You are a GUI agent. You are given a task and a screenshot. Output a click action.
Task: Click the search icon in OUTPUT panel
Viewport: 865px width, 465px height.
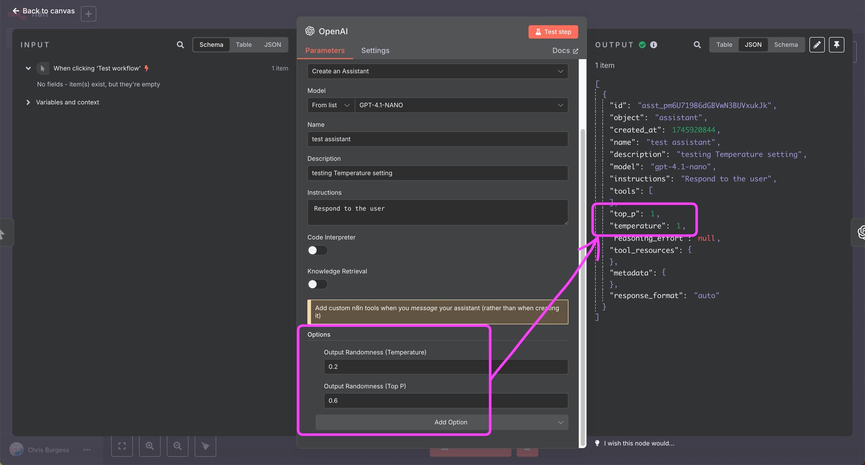(697, 45)
